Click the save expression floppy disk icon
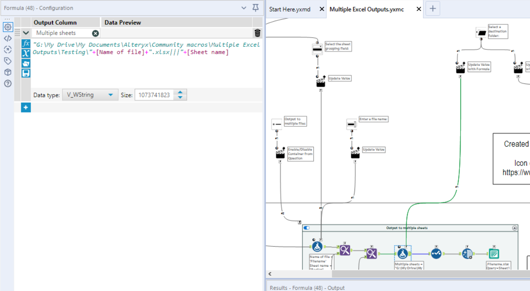The height and width of the screenshot is (291, 530). [x=26, y=73]
